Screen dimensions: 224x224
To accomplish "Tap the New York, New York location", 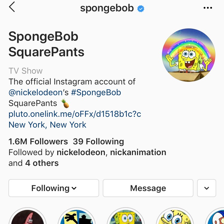I will [x=47, y=125].
